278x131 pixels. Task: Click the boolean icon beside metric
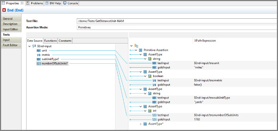(x=39, y=55)
